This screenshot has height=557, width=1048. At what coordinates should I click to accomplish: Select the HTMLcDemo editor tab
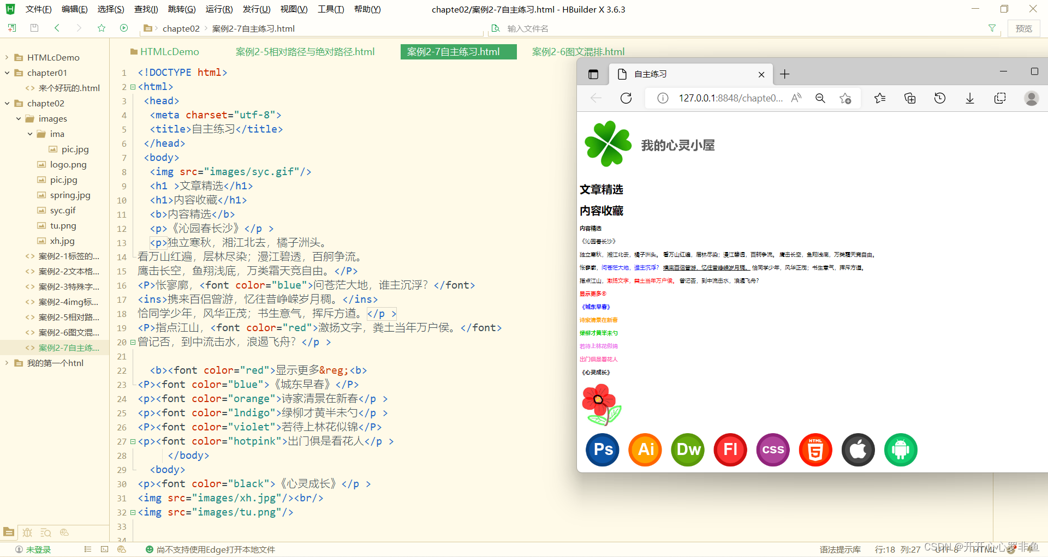coord(164,52)
